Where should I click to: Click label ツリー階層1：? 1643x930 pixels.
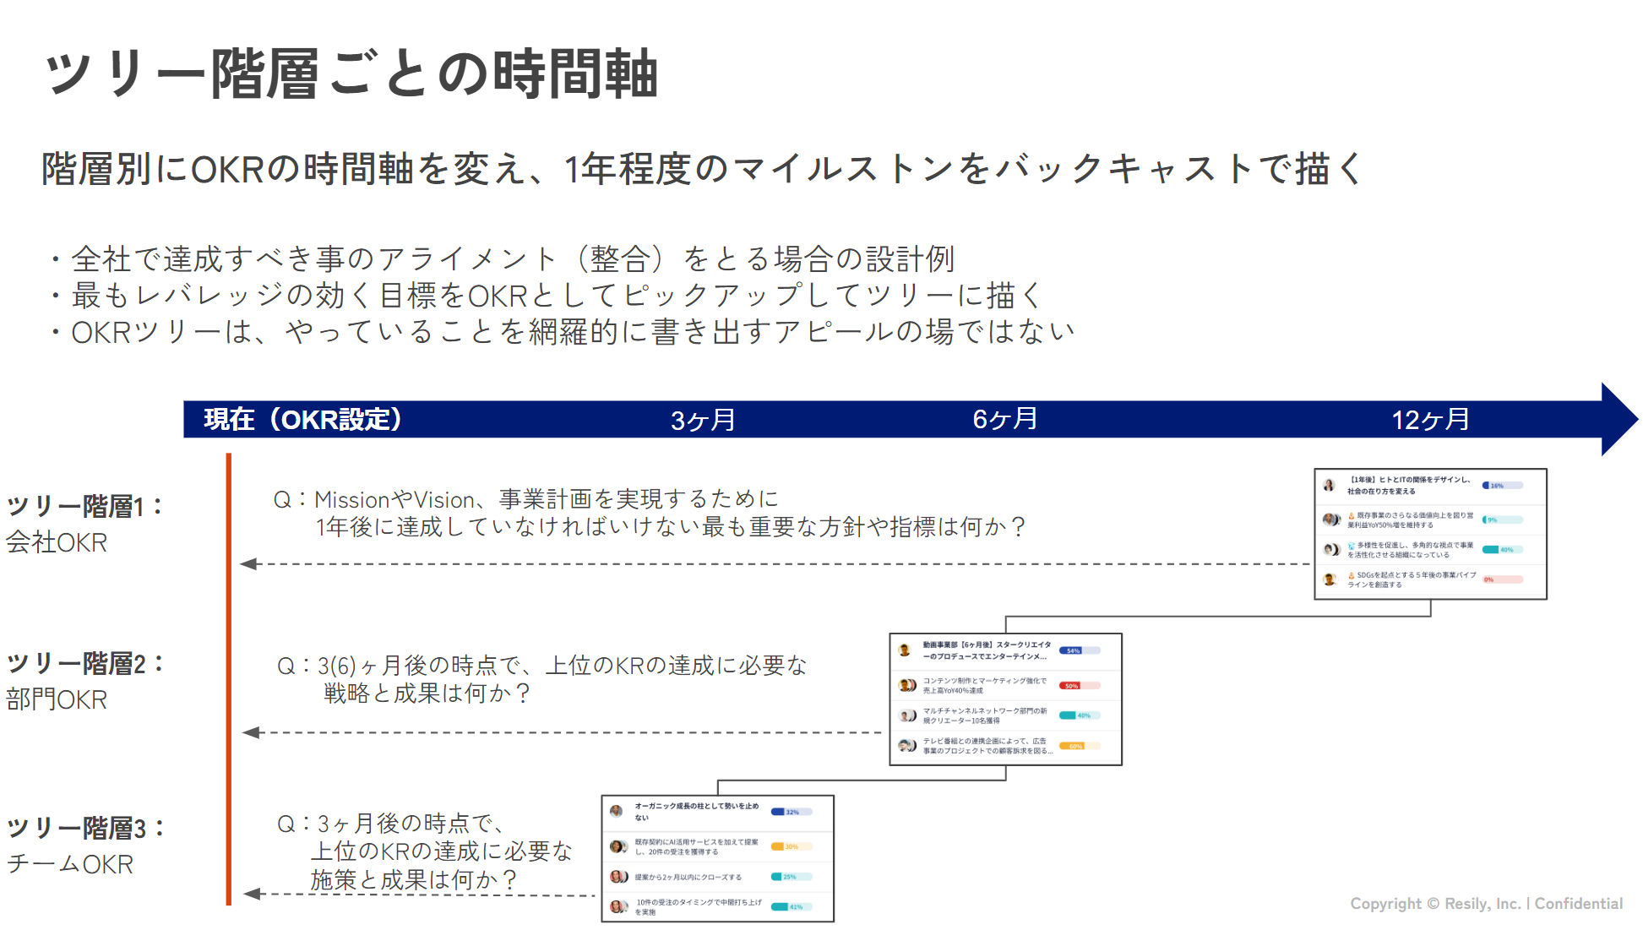point(85,506)
